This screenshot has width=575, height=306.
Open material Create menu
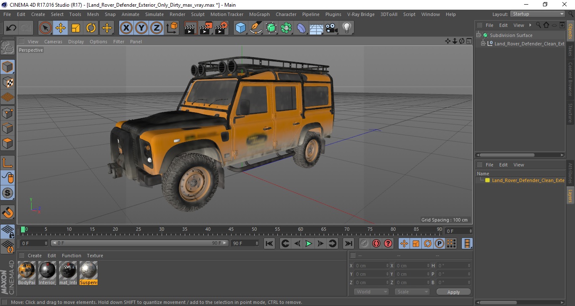[x=35, y=256]
